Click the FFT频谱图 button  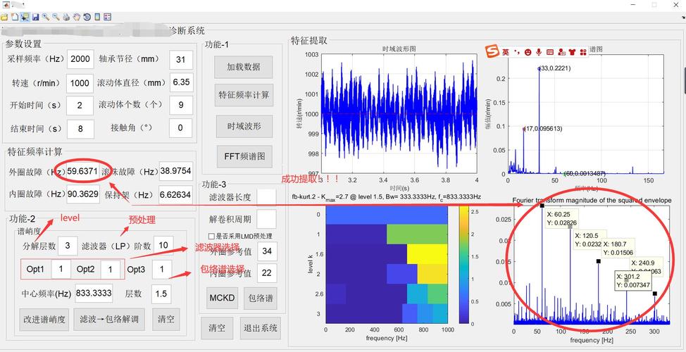click(244, 156)
